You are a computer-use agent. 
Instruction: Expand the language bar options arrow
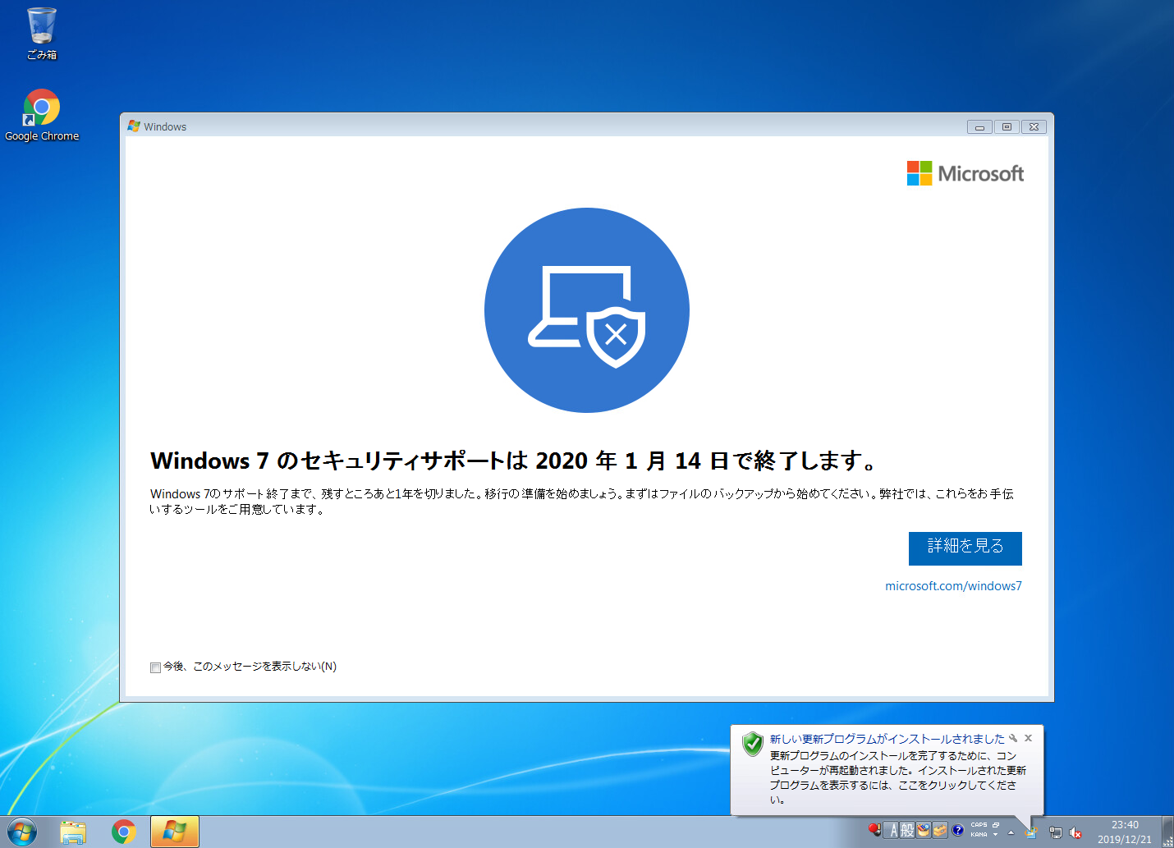click(x=996, y=835)
